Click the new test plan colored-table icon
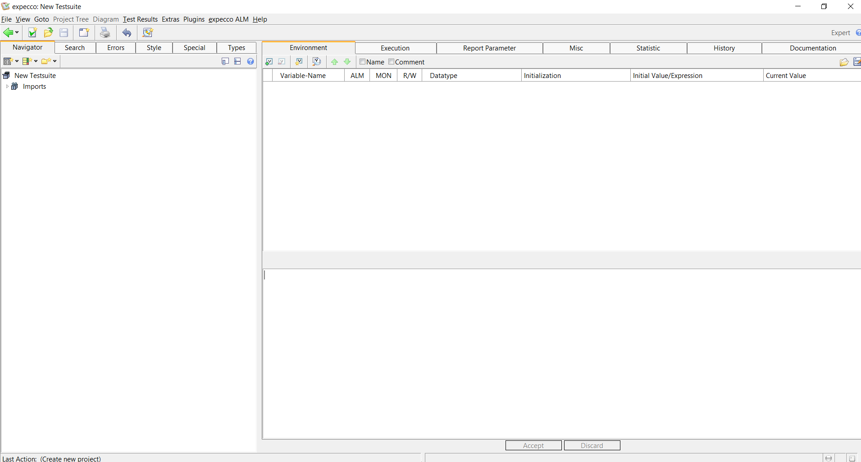 27,61
